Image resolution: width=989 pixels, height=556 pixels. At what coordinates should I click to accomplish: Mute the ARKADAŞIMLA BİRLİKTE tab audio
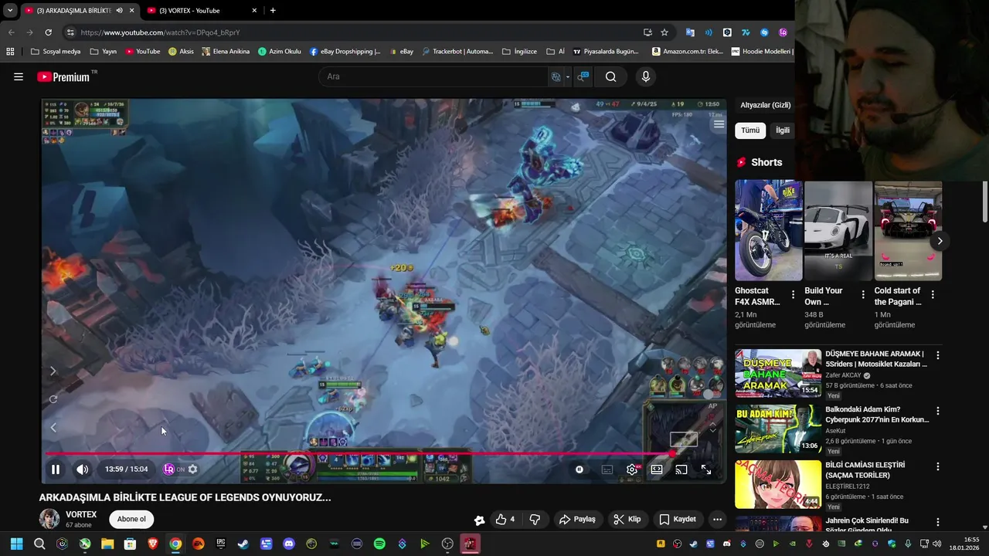click(x=119, y=10)
